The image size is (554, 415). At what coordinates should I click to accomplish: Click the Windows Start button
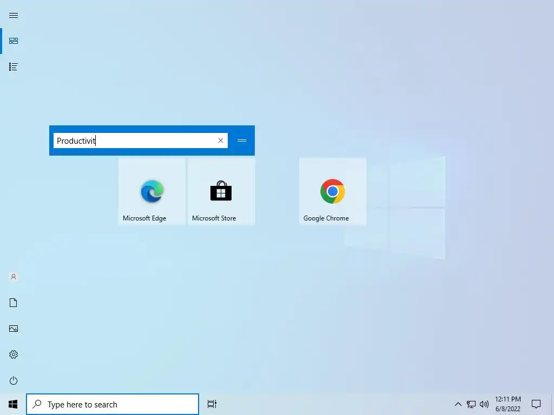pyautogui.click(x=13, y=404)
